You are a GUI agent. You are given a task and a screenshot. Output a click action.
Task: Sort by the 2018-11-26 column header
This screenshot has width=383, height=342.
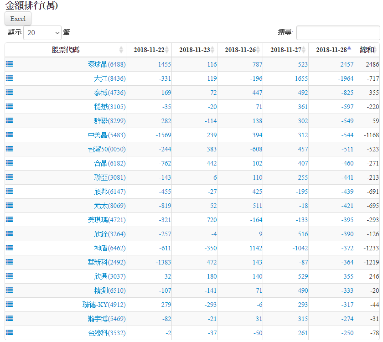click(x=240, y=50)
